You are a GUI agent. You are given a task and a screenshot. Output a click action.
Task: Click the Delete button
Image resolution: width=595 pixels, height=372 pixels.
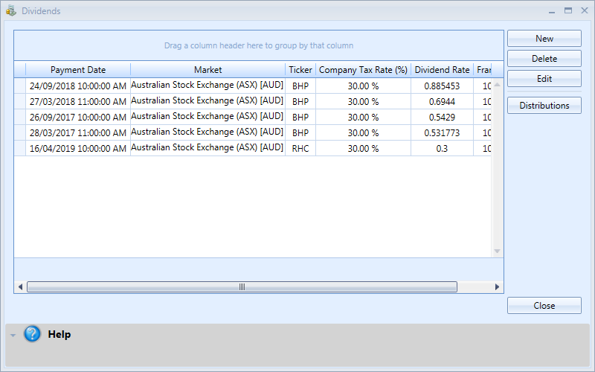click(544, 59)
